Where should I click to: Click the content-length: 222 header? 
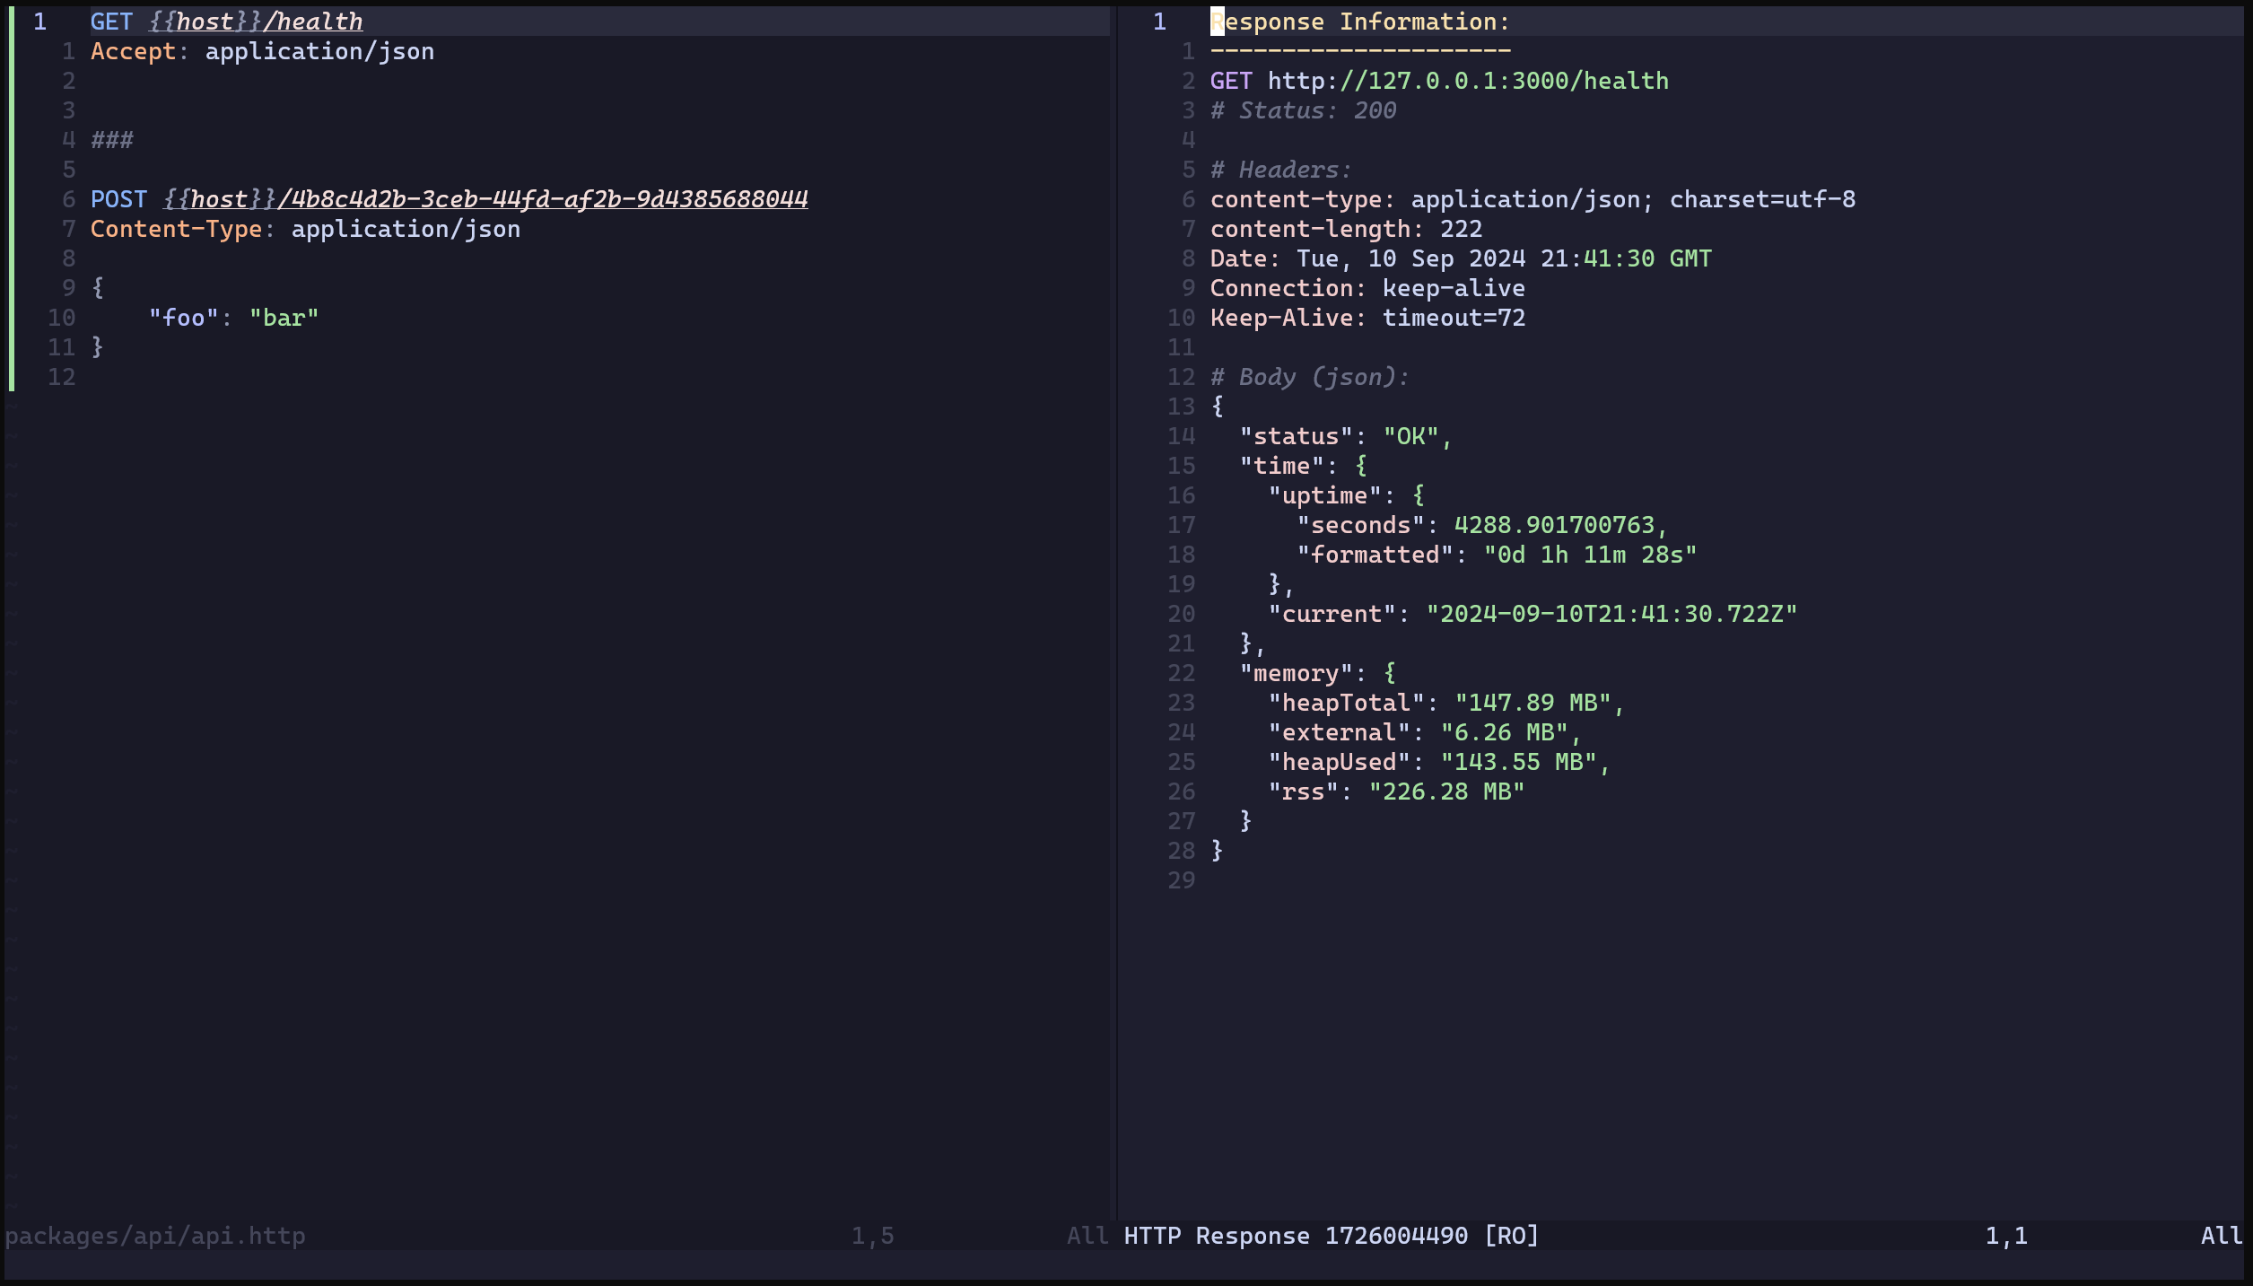pos(1346,229)
